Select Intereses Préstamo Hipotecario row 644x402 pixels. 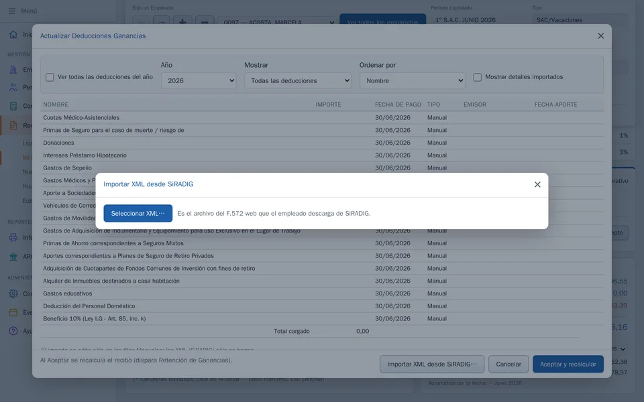322,155
